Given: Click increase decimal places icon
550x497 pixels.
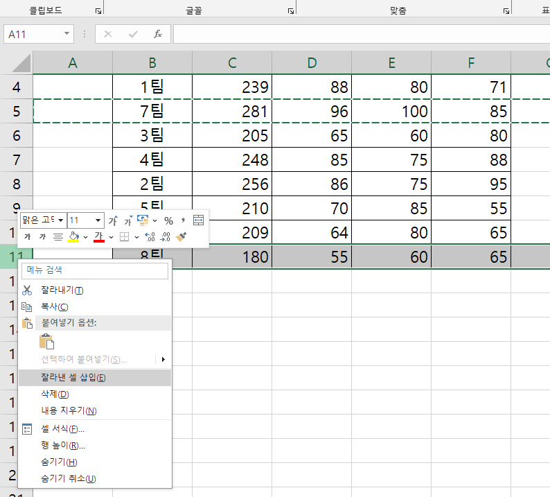Looking at the screenshot, I should click(x=150, y=237).
